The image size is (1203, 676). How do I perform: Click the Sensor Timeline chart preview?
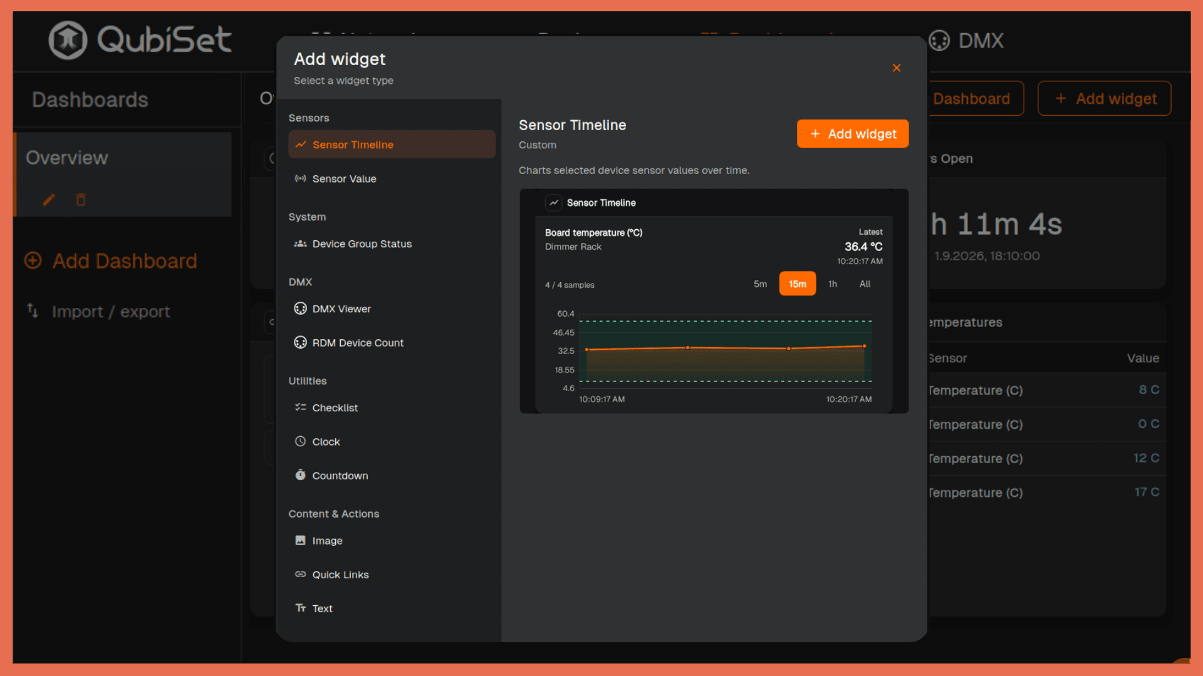[x=714, y=300]
